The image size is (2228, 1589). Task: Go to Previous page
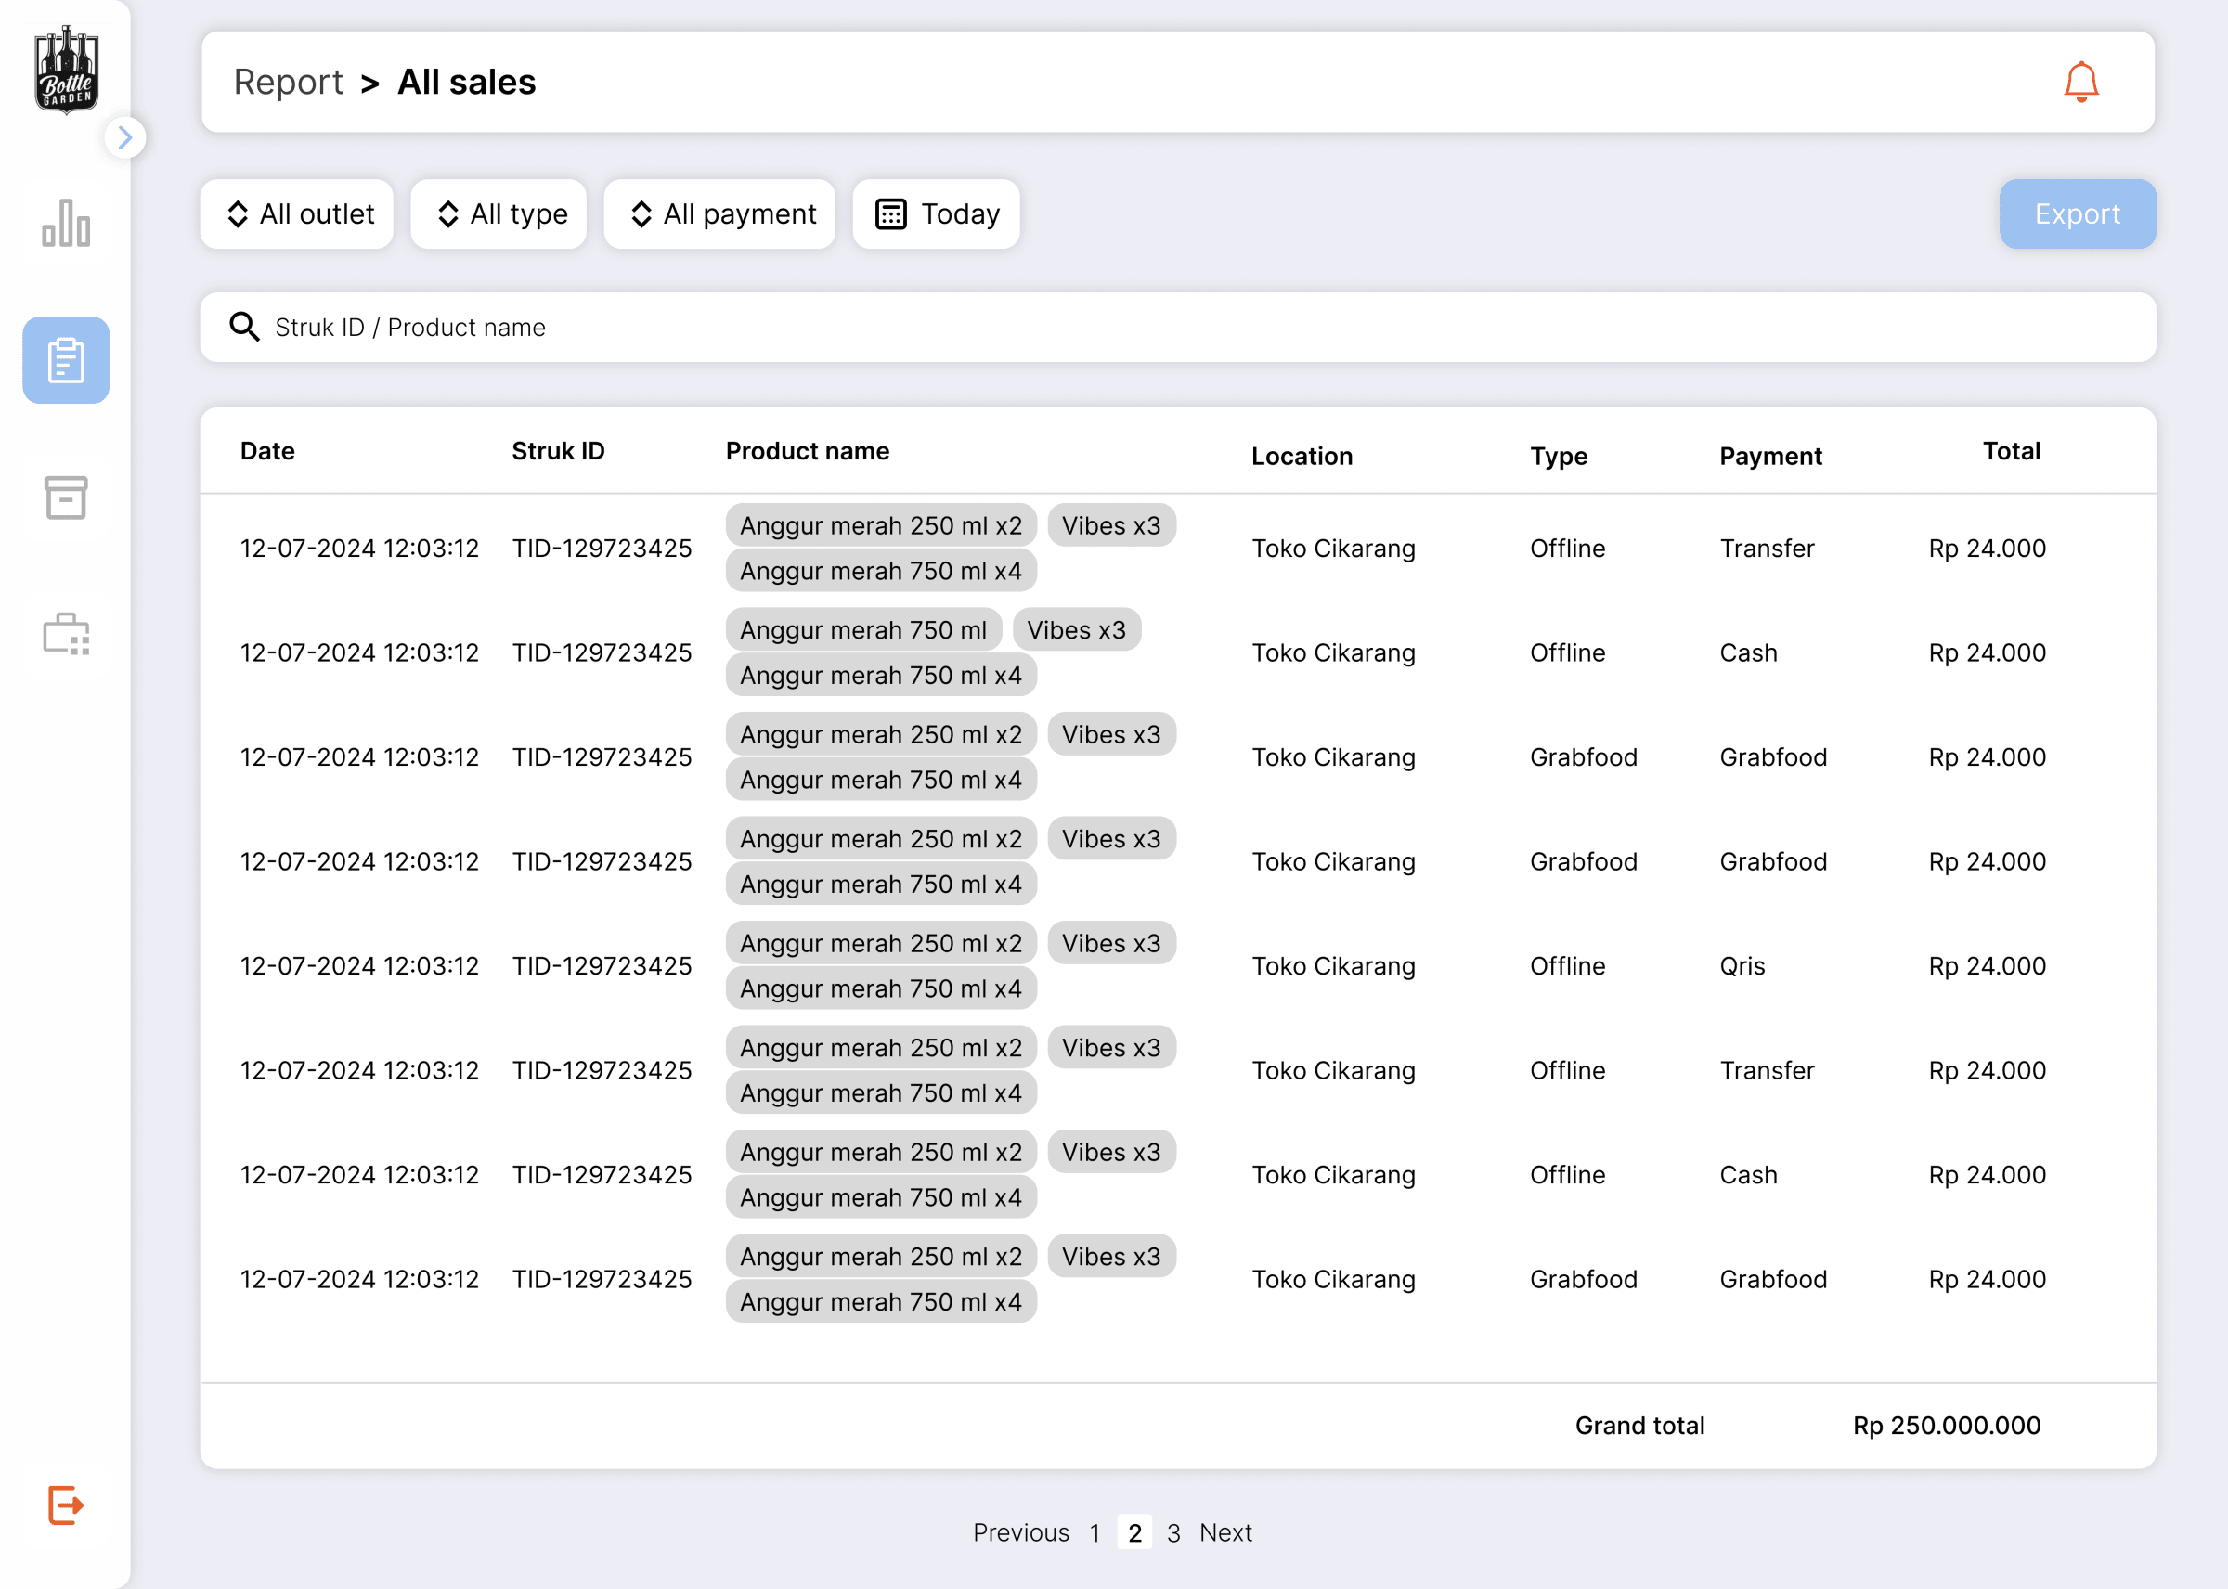click(1020, 1532)
